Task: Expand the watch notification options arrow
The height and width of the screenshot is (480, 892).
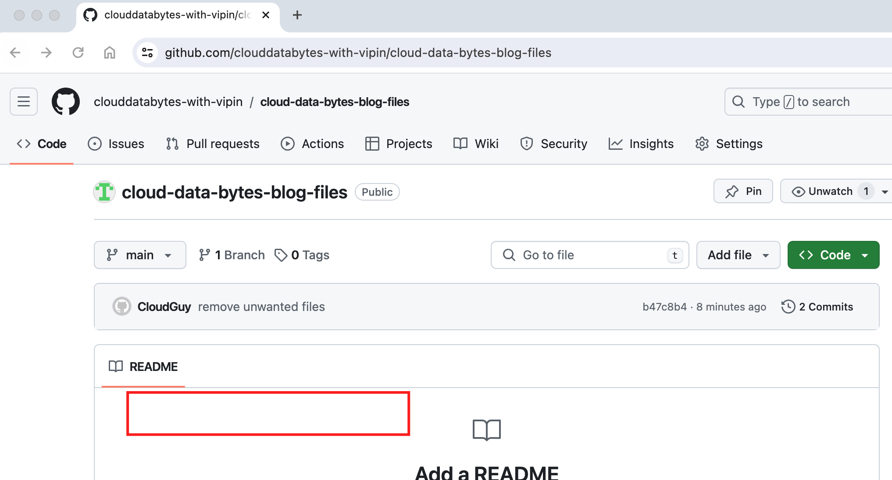Action: click(885, 191)
